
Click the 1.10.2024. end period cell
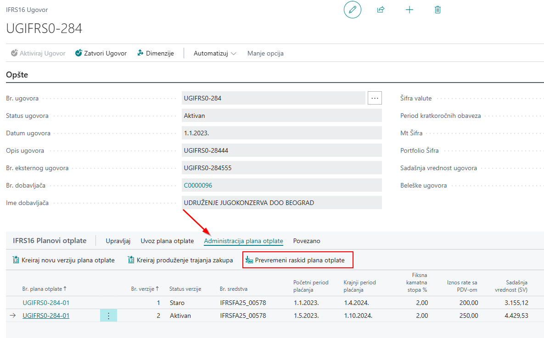pos(359,316)
